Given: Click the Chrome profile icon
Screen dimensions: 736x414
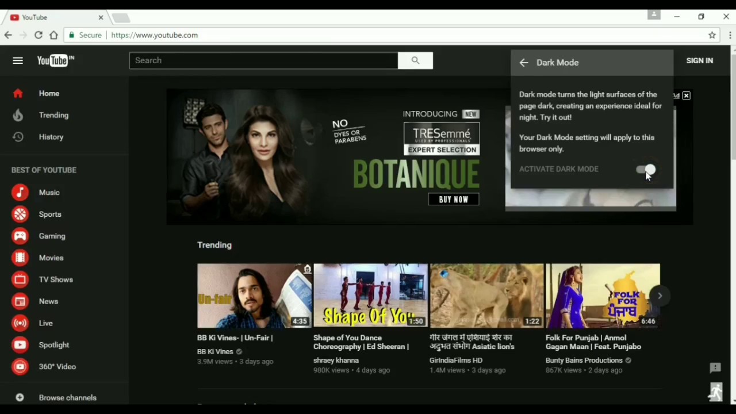Looking at the screenshot, I should click(654, 15).
